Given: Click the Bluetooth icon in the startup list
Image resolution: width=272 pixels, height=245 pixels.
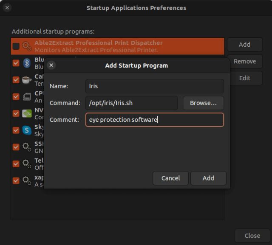Looking at the screenshot, I should click(27, 63).
